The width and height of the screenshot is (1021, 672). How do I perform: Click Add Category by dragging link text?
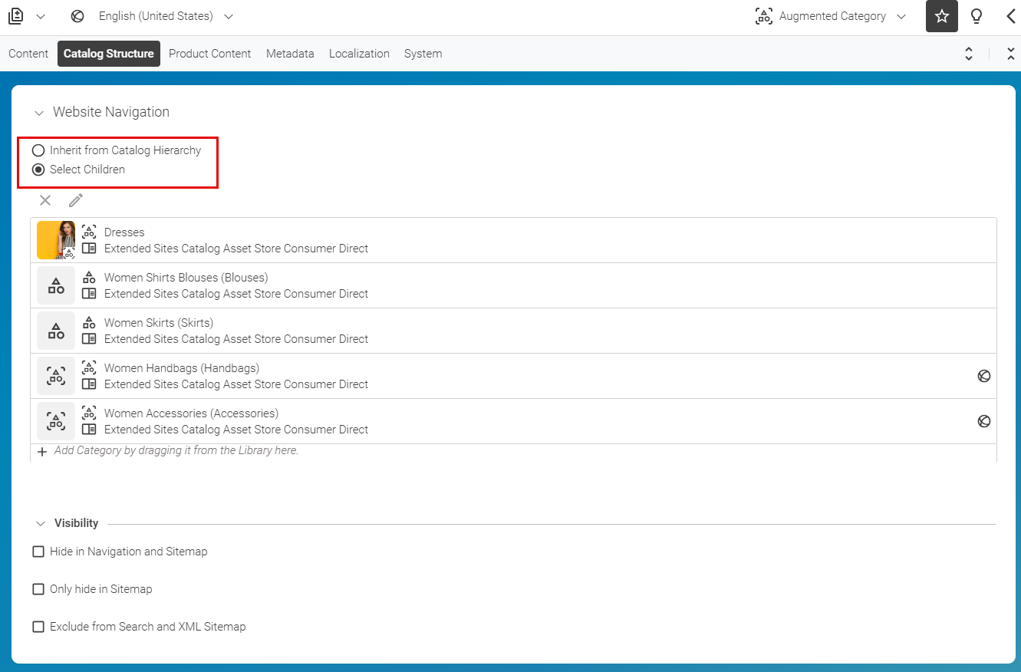[176, 450]
